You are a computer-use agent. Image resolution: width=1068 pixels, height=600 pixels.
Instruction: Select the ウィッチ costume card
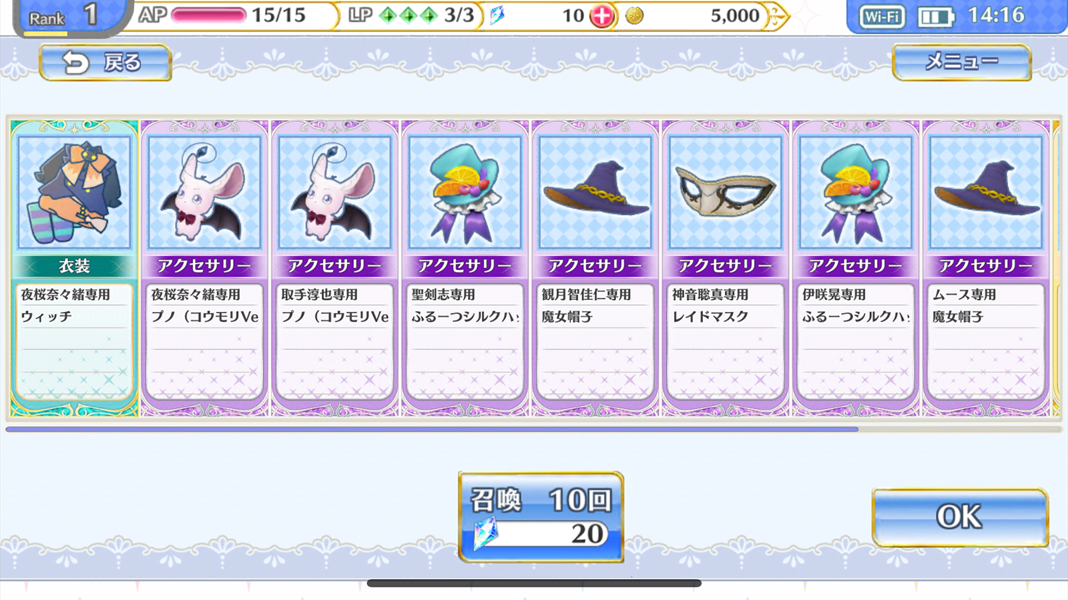pos(74,268)
